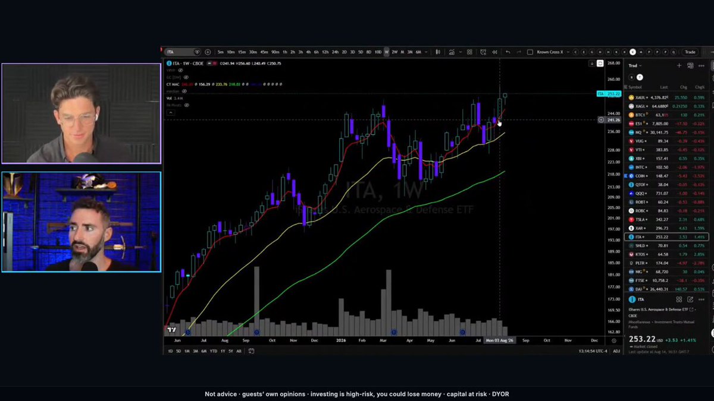Select XAR row in watchlist
This screenshot has height=401, width=714.
click(668, 228)
